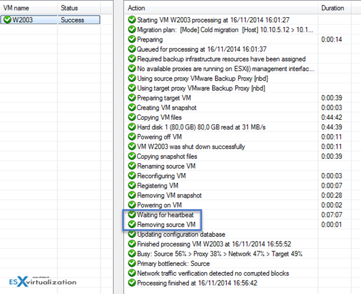Viewport: 361px width, 294px height.
Task: Select 'Using target proxy VMware Backup Proxy [nbd]'
Action: click(x=201, y=88)
